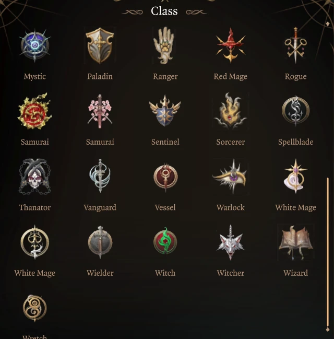Pick the Spellblade ring emblem
Screen dimensions: 334x339
click(295, 111)
